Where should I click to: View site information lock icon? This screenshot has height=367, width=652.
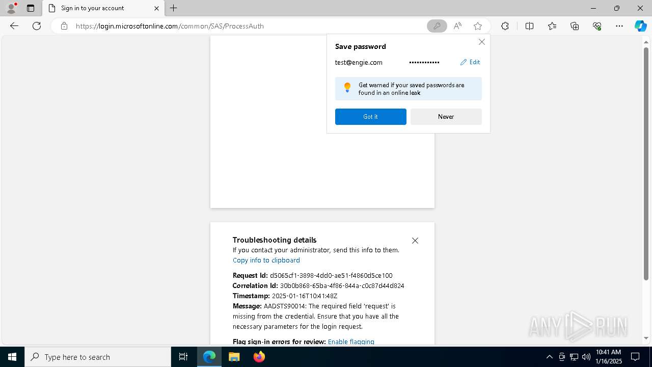pyautogui.click(x=64, y=26)
